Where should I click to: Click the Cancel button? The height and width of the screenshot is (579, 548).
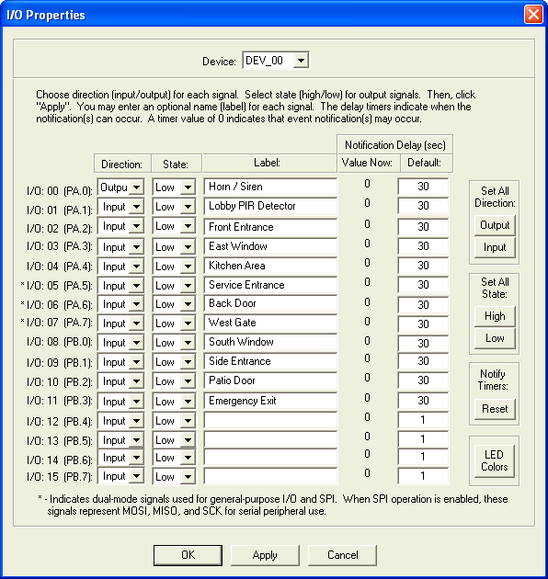pos(342,555)
